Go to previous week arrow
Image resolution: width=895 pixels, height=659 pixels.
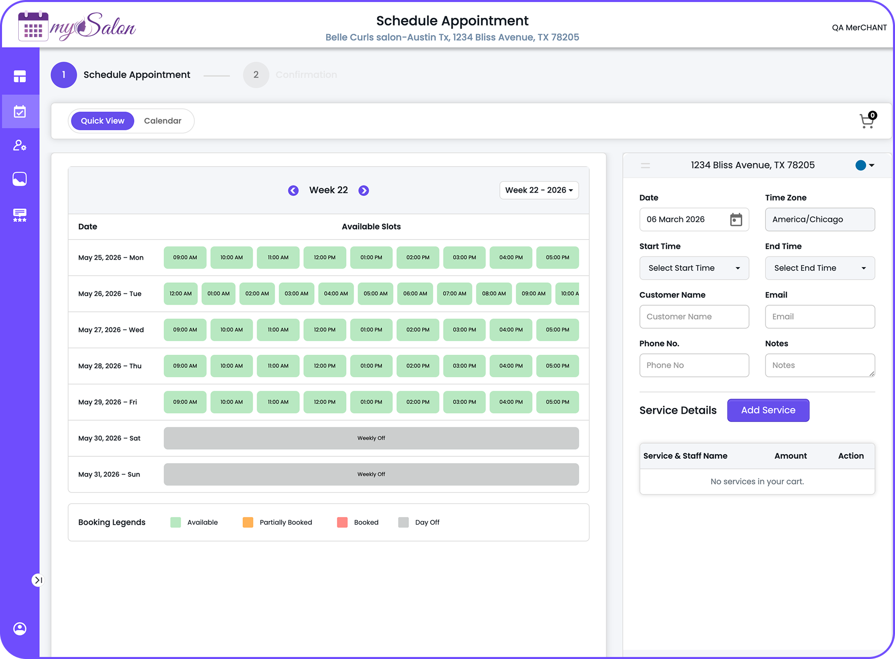[x=293, y=191]
